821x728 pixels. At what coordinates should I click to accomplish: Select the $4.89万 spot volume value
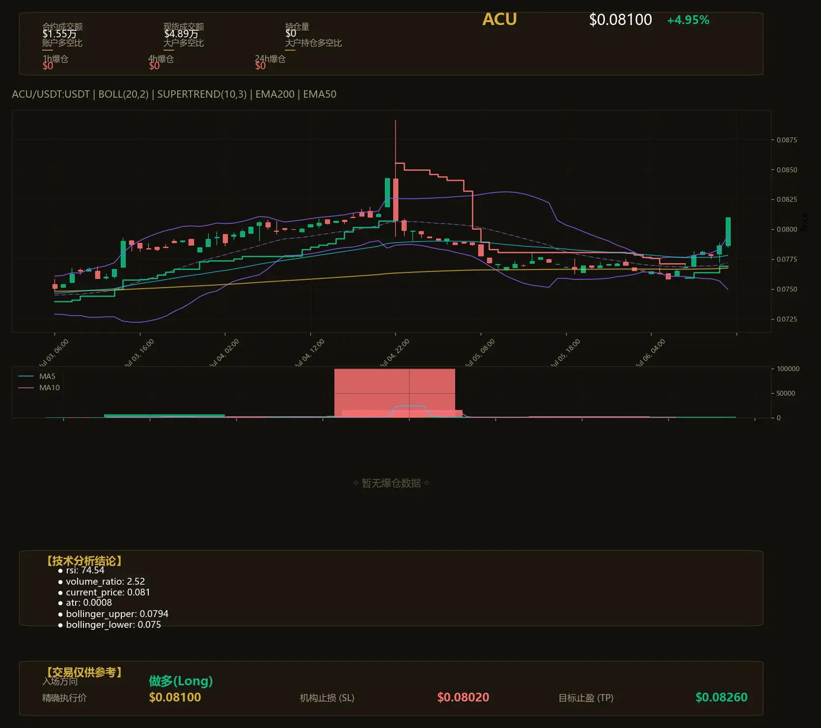[x=181, y=34]
